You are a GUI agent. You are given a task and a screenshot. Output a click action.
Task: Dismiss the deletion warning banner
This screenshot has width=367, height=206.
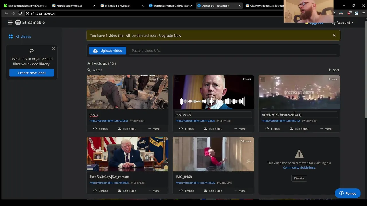pos(334,35)
